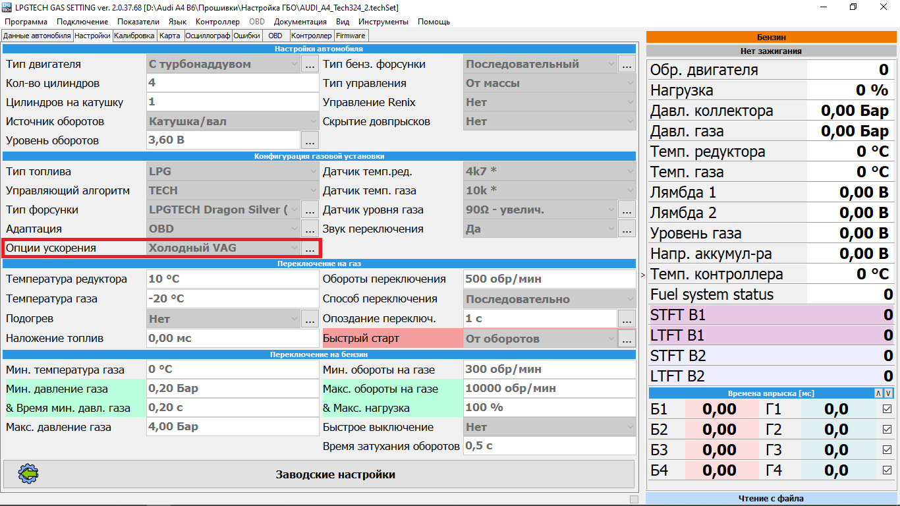Viewport: 900px width, 506px height.
Task: Open the Показатели menu
Action: click(x=138, y=22)
